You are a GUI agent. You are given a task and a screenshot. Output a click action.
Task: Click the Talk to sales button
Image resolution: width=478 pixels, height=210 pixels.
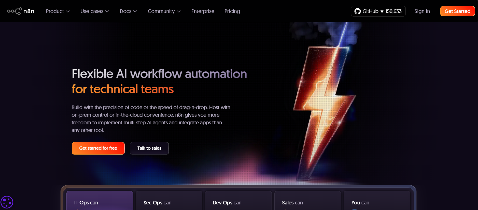tap(149, 148)
